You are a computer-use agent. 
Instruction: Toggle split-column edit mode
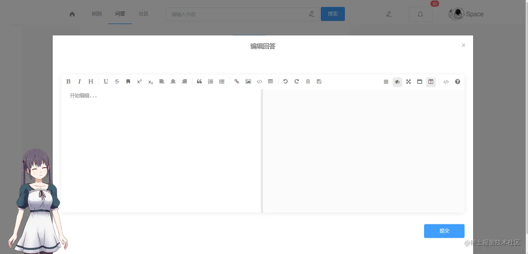click(431, 82)
